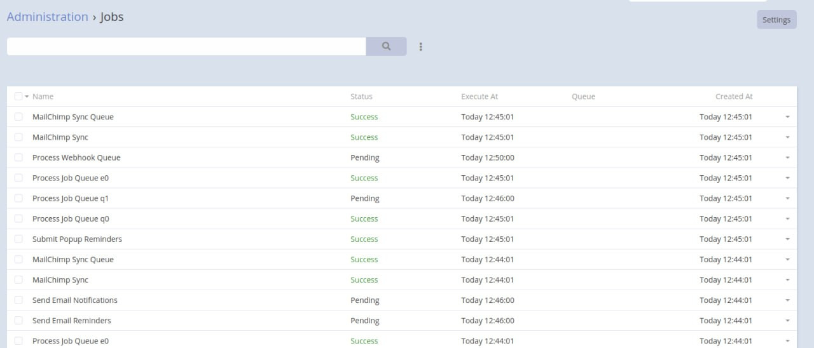
Task: Go to Administration breadcrumb link
Action: (48, 17)
